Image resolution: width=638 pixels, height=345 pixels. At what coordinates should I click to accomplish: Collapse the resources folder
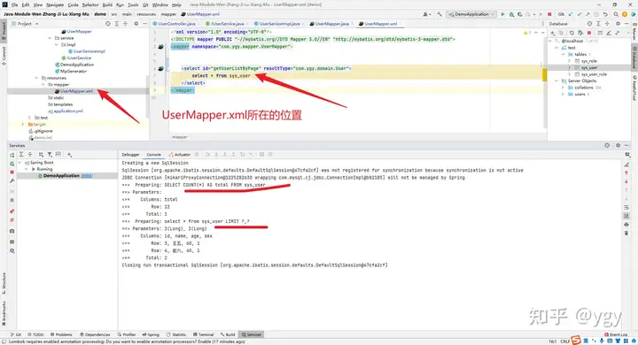click(36, 78)
